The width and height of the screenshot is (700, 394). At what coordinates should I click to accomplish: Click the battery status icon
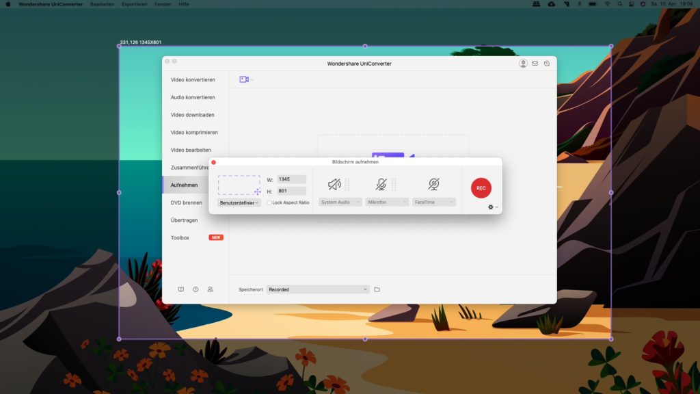coord(593,4)
